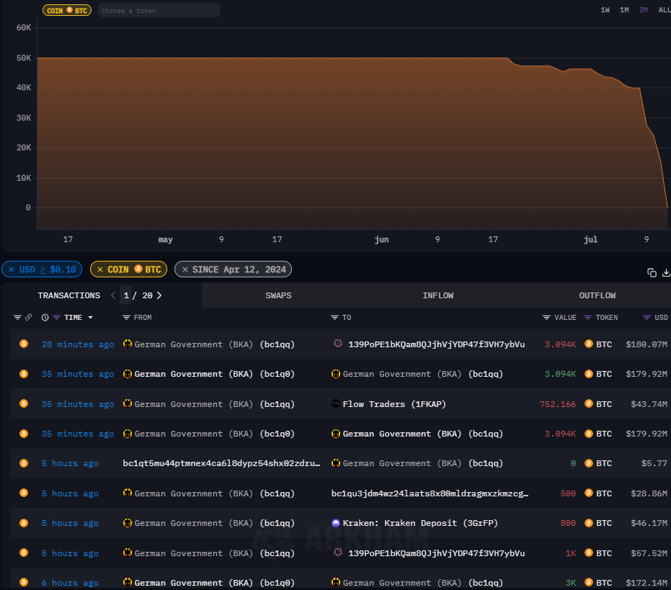The width and height of the screenshot is (671, 590).
Task: Click the link filter icon in header
Action: [x=28, y=318]
